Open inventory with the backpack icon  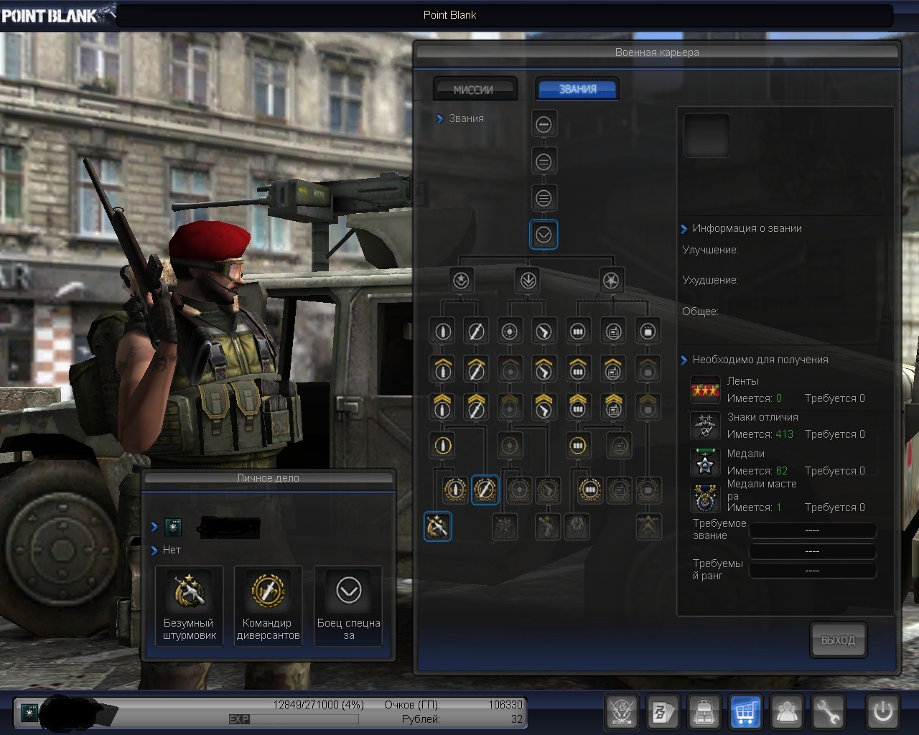coord(704,711)
